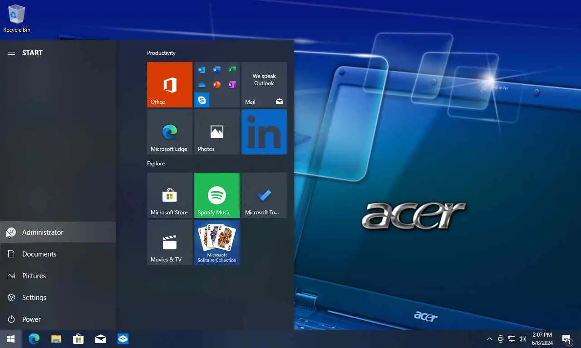This screenshot has height=348, width=581.
Task: Launch Microsoft Solitaire Collection tile
Action: [x=217, y=242]
